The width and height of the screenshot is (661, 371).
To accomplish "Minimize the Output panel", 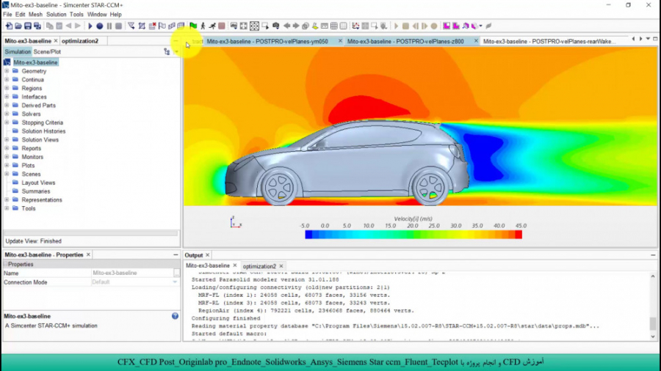I will tap(653, 255).
